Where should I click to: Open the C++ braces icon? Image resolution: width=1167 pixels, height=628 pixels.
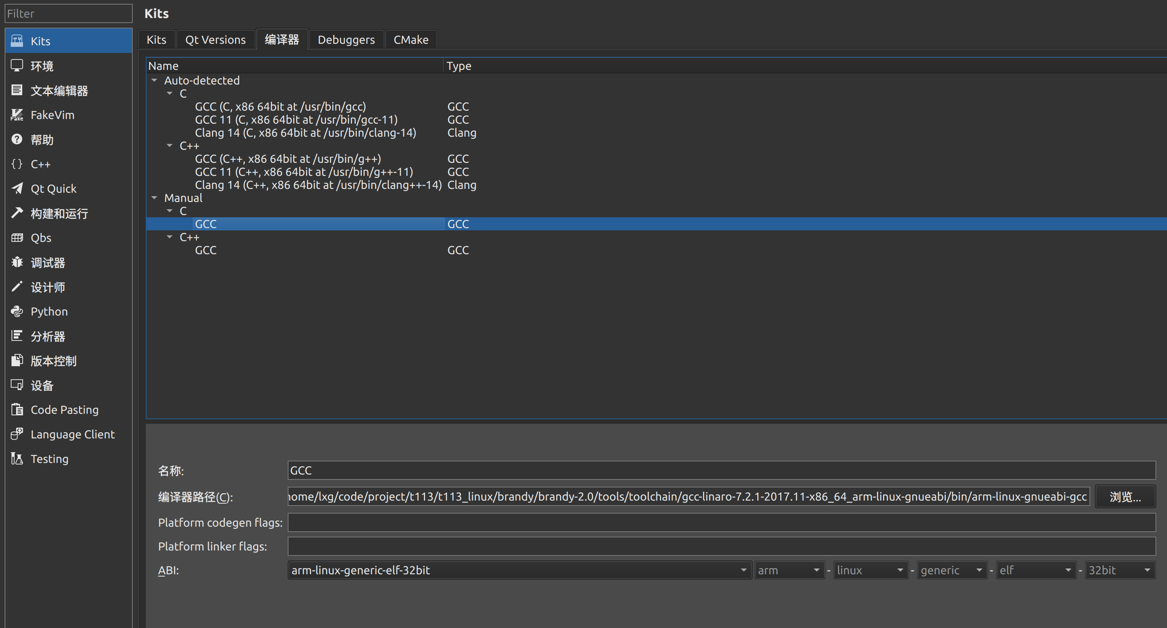17,164
